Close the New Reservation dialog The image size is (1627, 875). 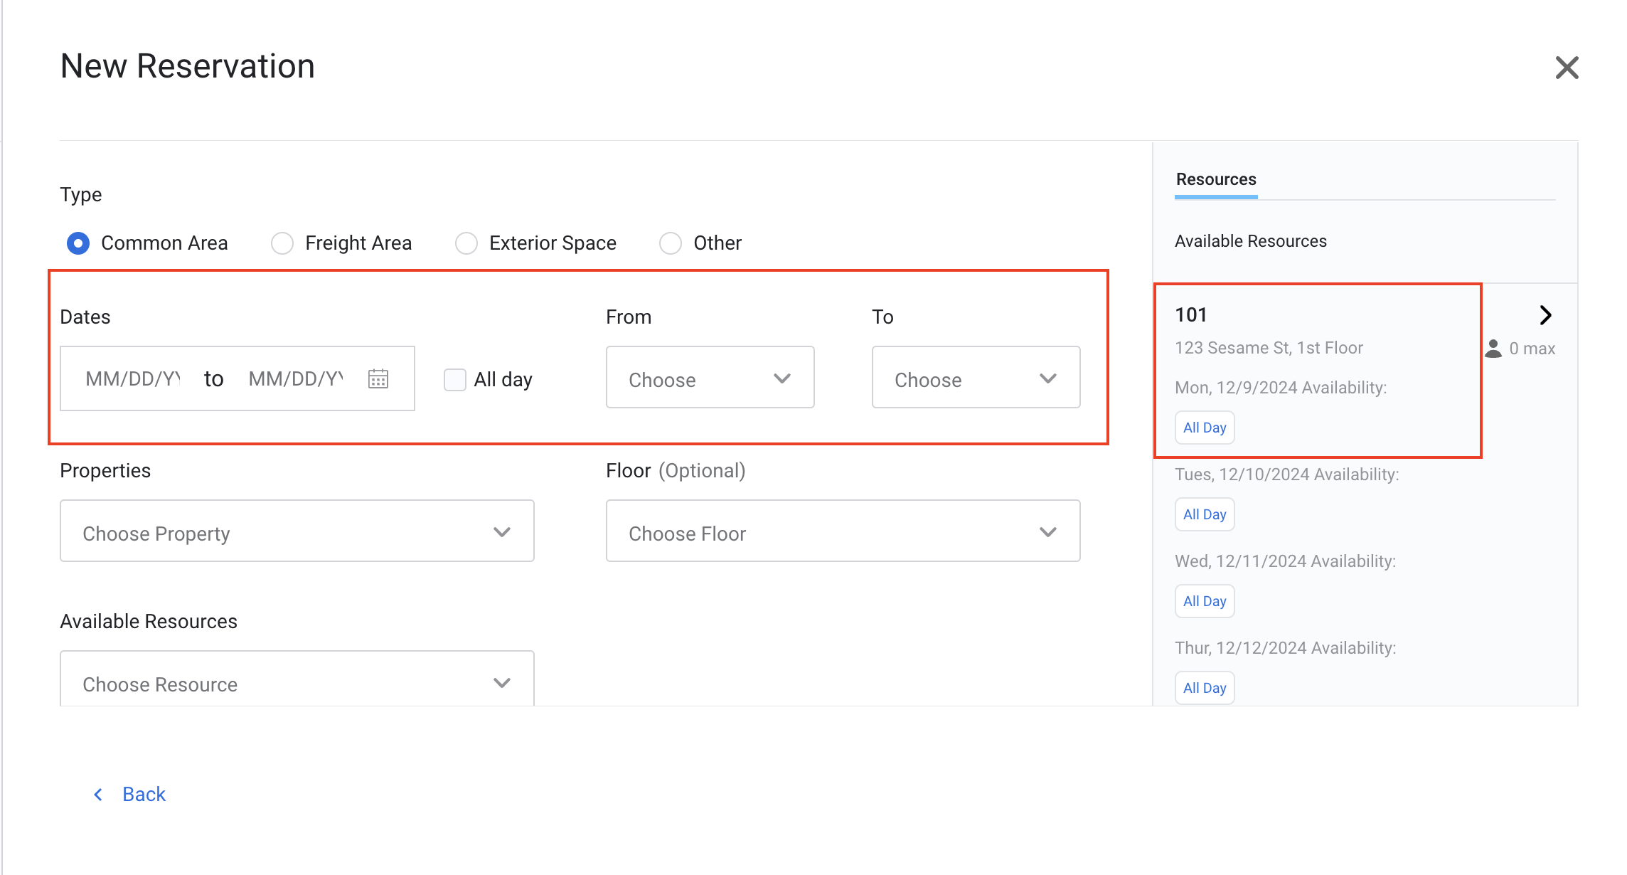[1567, 68]
